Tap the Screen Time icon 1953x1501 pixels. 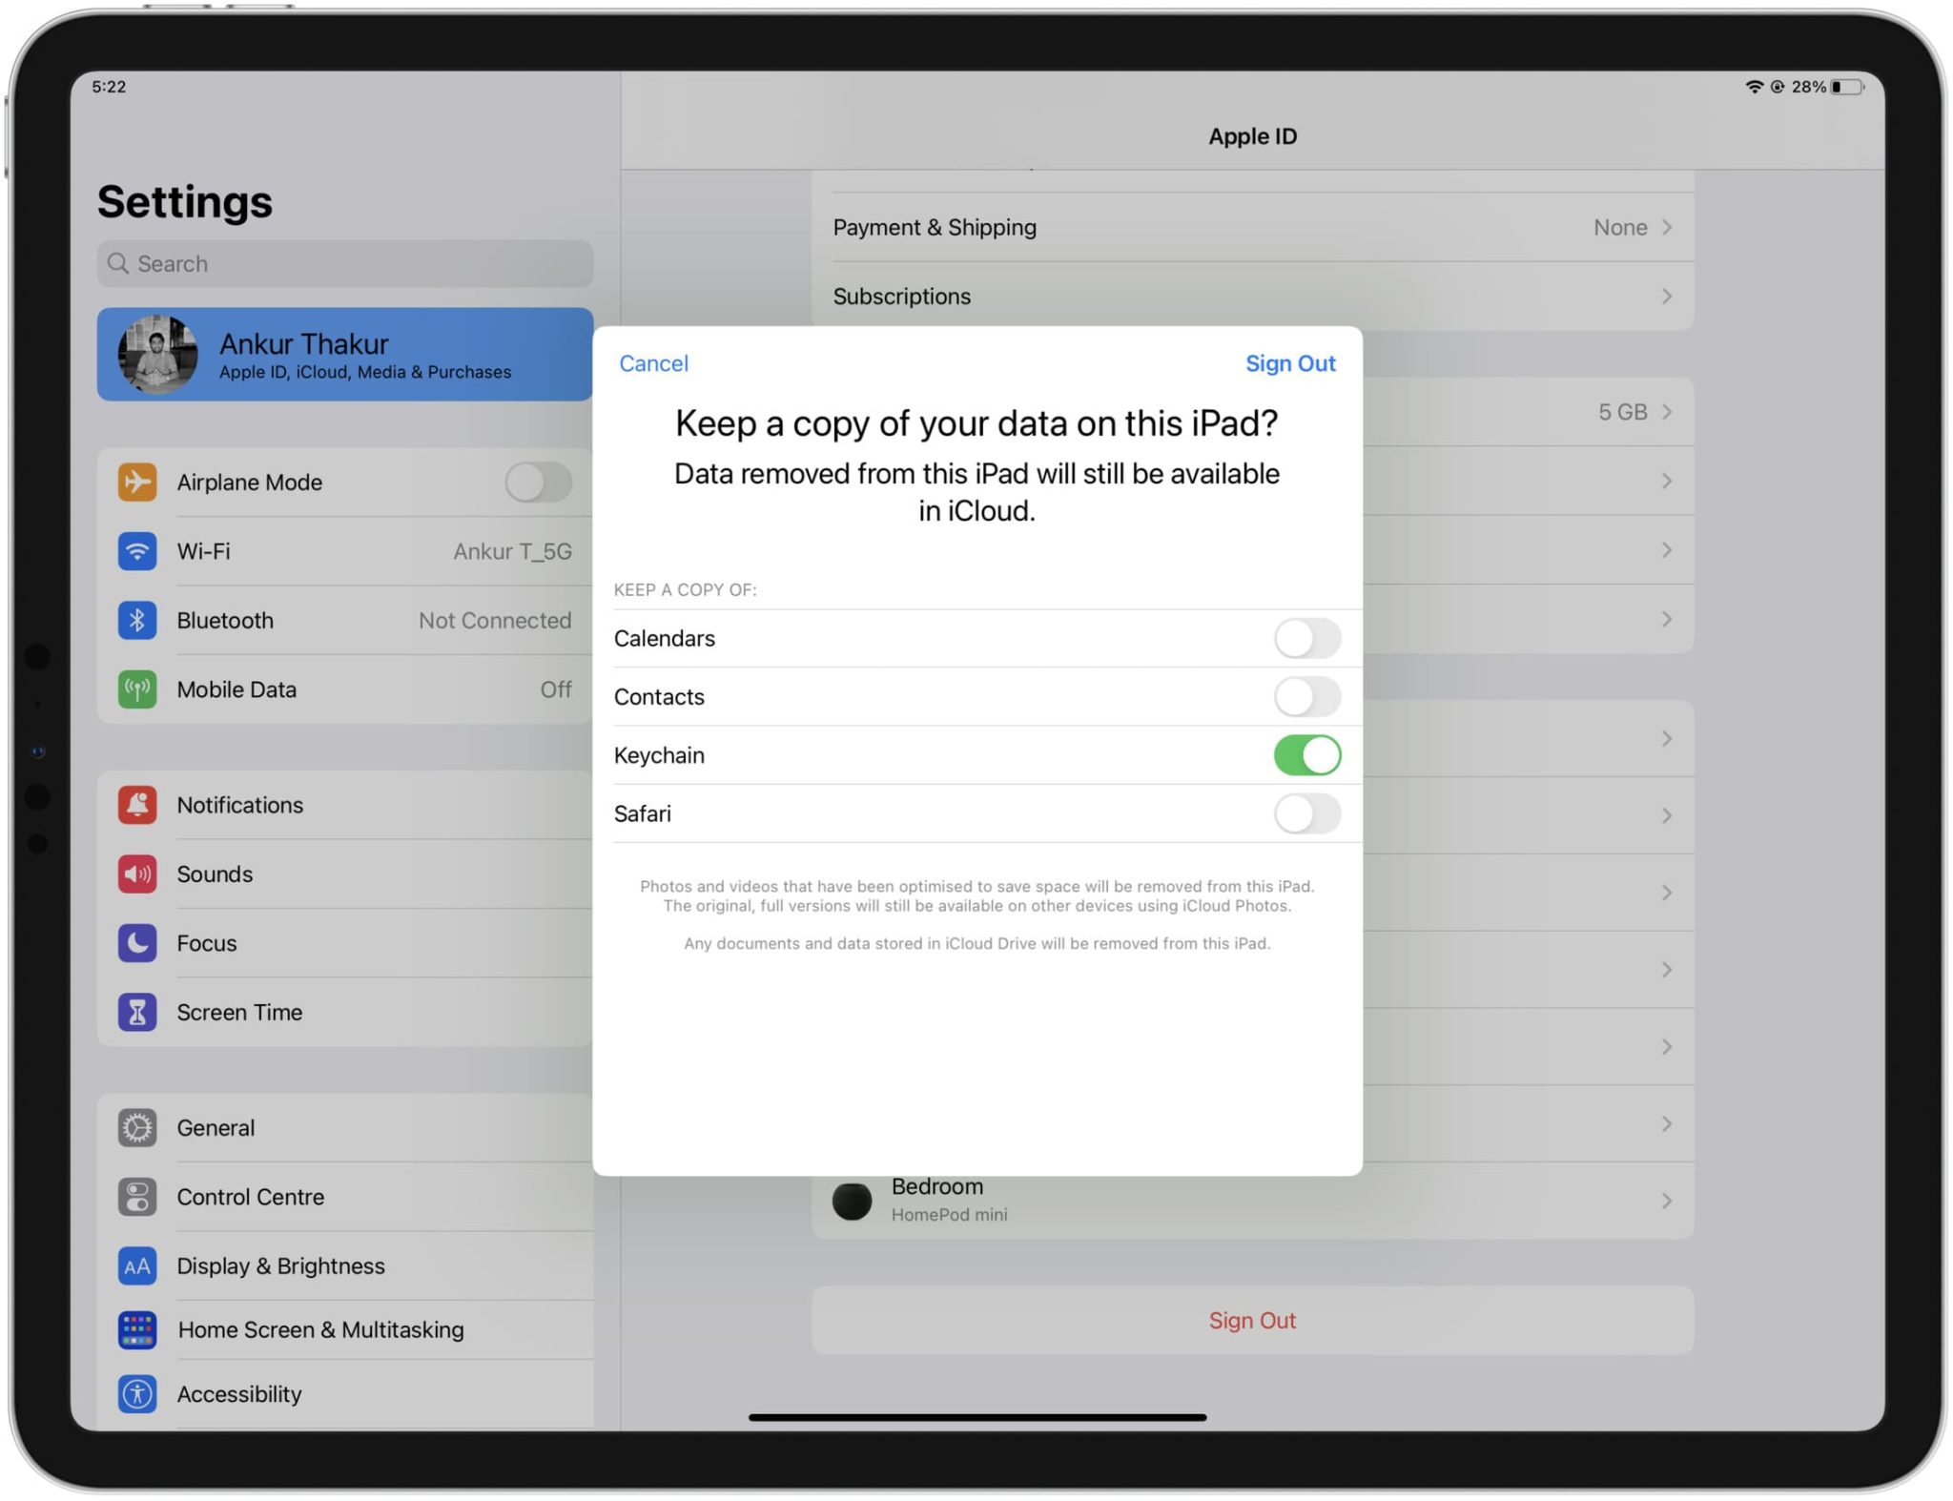point(134,1011)
